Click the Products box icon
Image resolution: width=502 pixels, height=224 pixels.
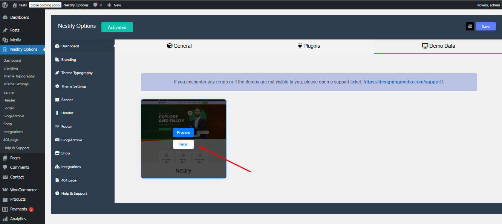(5, 199)
